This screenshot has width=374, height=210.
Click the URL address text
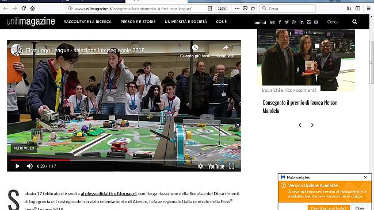tap(133, 9)
